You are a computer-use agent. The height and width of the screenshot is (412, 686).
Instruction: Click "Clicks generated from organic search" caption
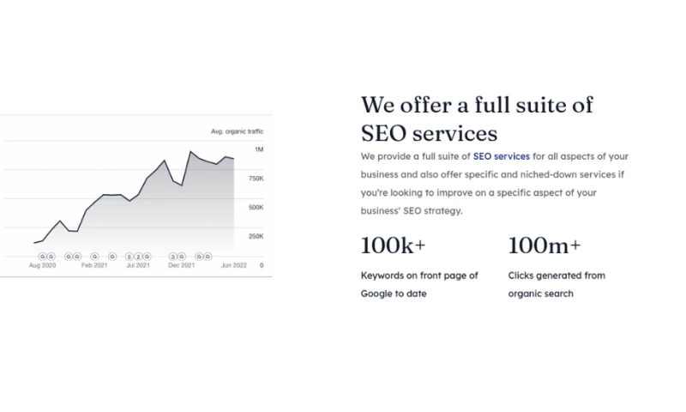point(556,284)
